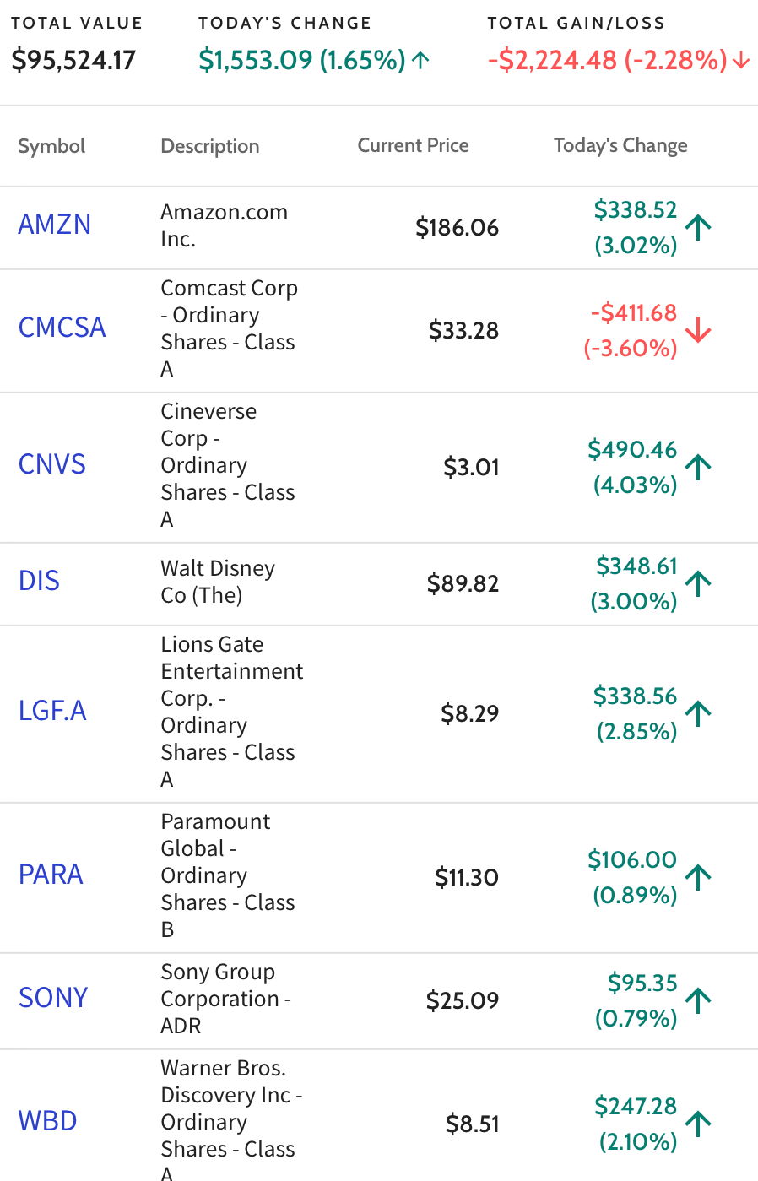Click the green up arrow for AMZN
This screenshot has height=1181, width=758.
point(698,227)
